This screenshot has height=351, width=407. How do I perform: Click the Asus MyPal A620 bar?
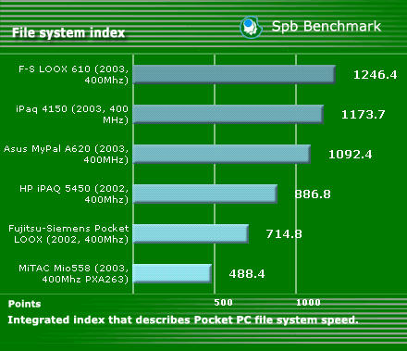pos(222,154)
